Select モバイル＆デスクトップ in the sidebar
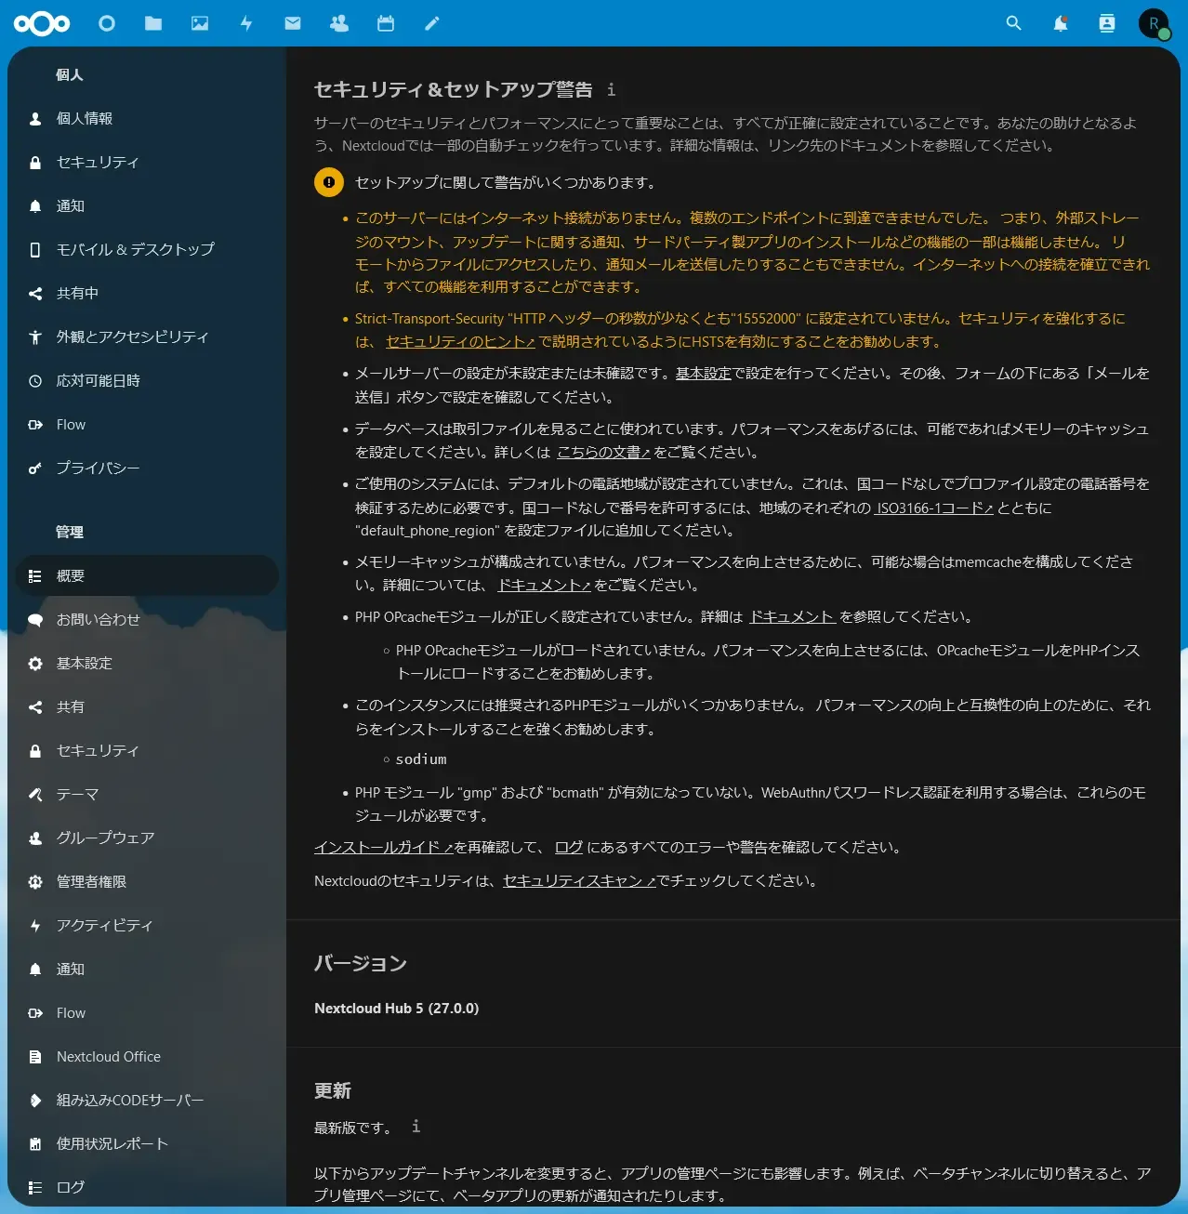The width and height of the screenshot is (1188, 1214). tap(147, 249)
